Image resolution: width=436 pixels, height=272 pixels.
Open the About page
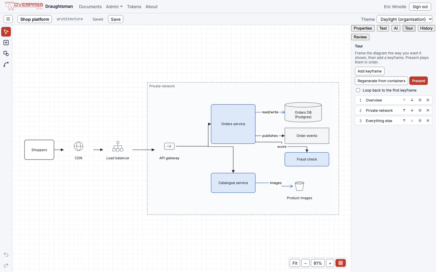click(x=151, y=7)
